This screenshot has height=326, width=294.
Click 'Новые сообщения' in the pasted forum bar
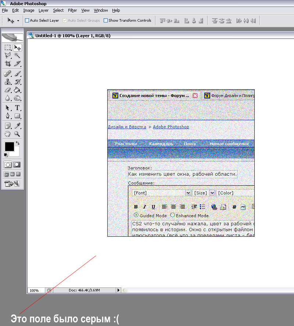coord(229,144)
